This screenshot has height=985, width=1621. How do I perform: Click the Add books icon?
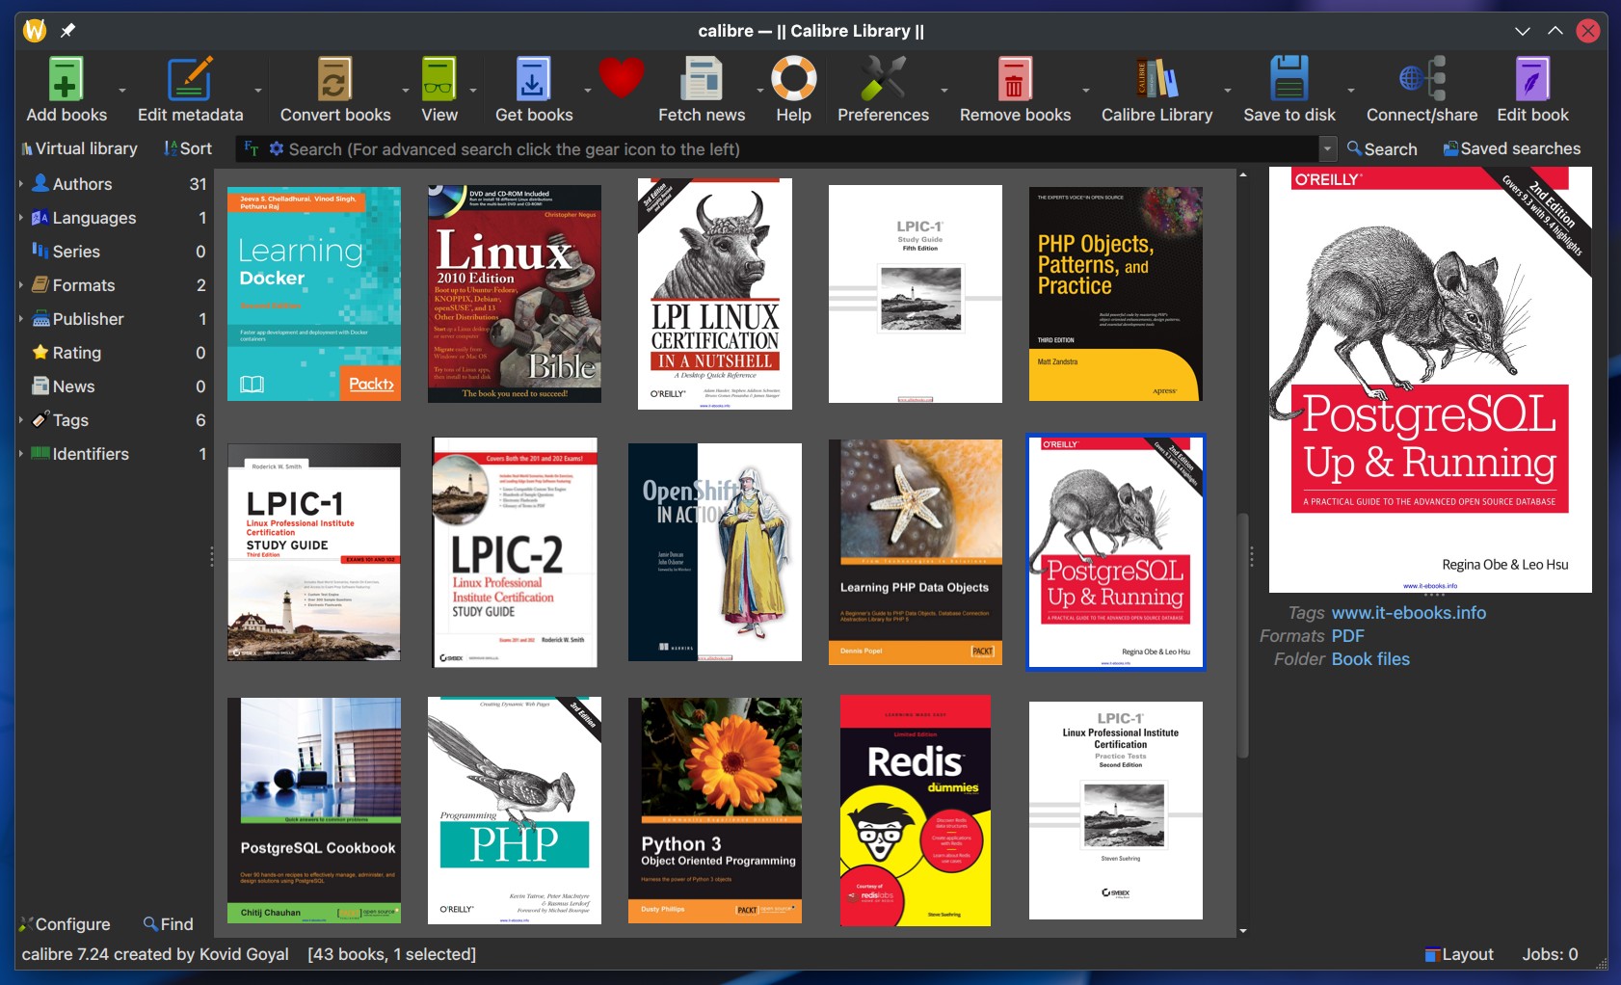[66, 79]
